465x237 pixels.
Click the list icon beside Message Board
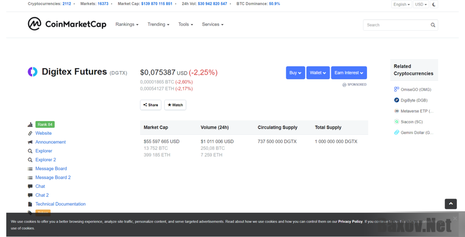coord(30,169)
